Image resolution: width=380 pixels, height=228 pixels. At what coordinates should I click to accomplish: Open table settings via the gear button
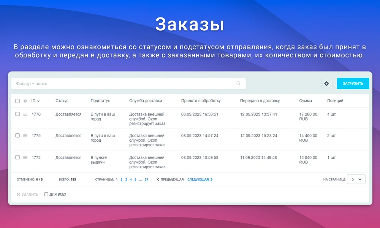[x=326, y=84]
